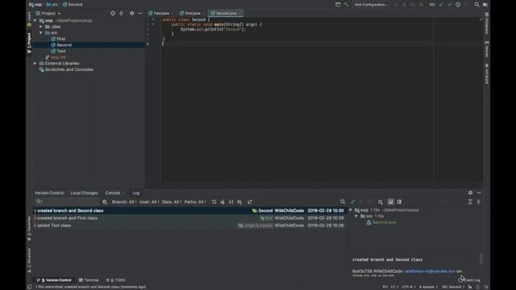Click the log search input field
Image resolution: width=516 pixels, height=290 pixels.
coord(67,202)
